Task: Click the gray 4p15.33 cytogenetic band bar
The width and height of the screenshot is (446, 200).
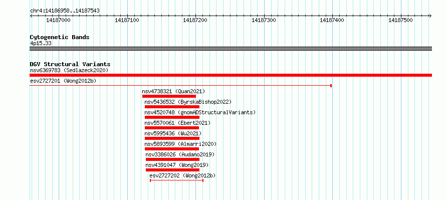Action: (x=231, y=49)
